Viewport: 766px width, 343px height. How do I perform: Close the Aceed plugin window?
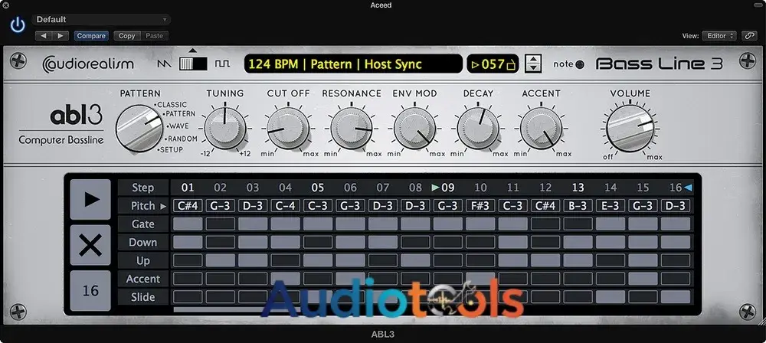(x=5, y=5)
